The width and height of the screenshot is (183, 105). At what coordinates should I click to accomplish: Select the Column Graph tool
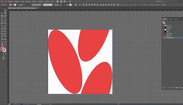pos(5,39)
